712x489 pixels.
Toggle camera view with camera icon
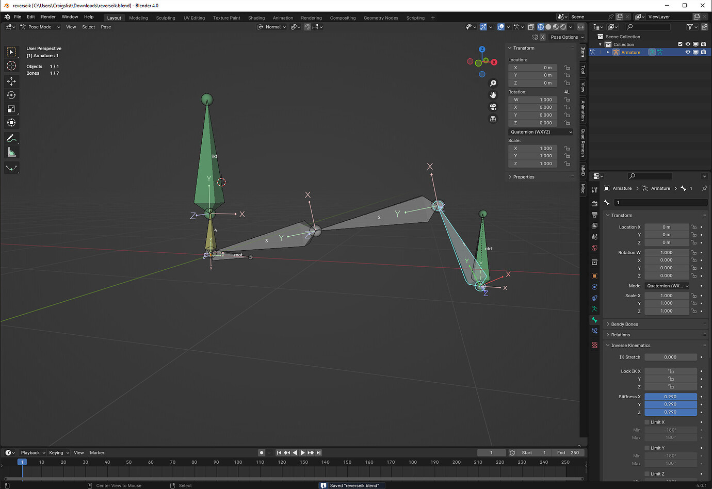coord(493,107)
